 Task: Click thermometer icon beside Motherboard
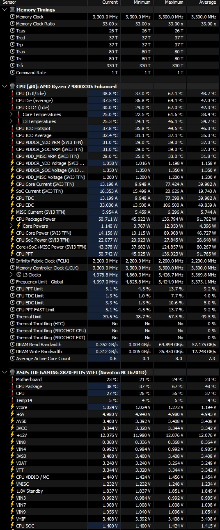coord(12,379)
